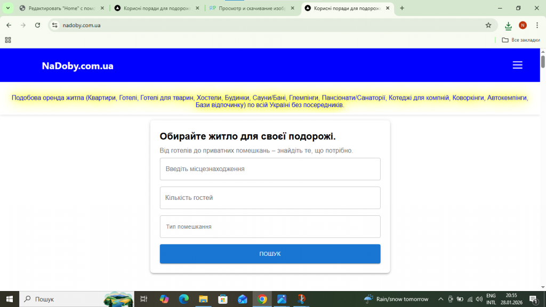Bookmark this page with the star icon
The width and height of the screenshot is (546, 307).
click(488, 25)
